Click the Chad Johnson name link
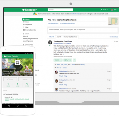 [x=64, y=89]
